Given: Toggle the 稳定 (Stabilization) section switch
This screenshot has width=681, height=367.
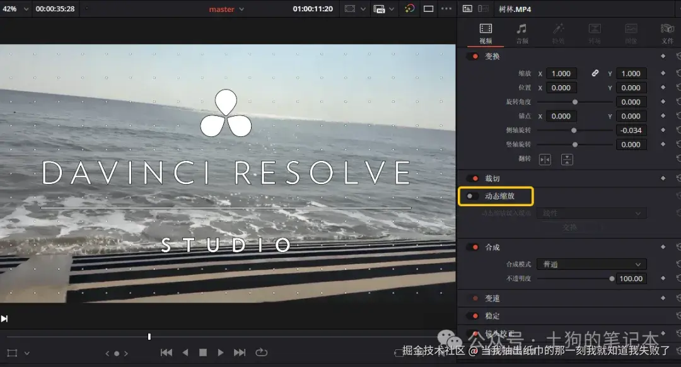Looking at the screenshot, I should pyautogui.click(x=472, y=316).
